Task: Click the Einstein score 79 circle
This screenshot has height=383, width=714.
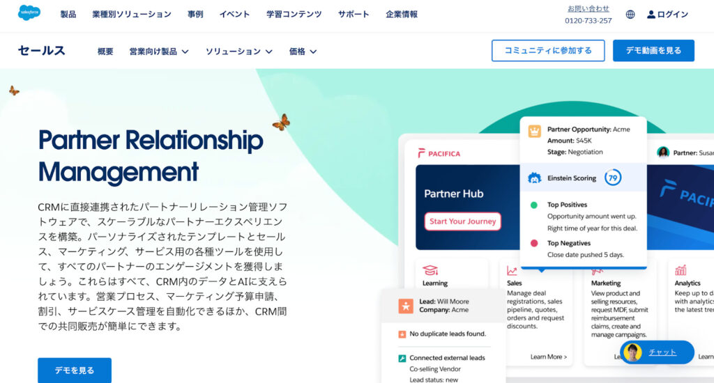Action: coord(613,178)
